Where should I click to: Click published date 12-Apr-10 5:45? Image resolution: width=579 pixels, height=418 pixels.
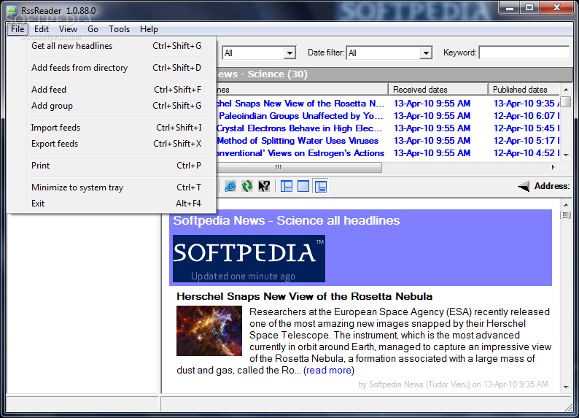pyautogui.click(x=526, y=128)
